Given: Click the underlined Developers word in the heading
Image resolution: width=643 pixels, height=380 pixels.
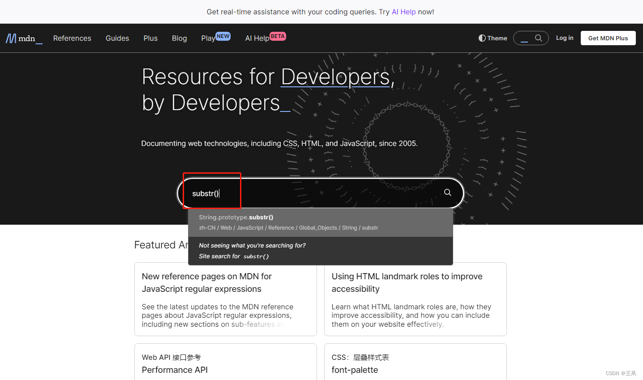Looking at the screenshot, I should pos(335,77).
